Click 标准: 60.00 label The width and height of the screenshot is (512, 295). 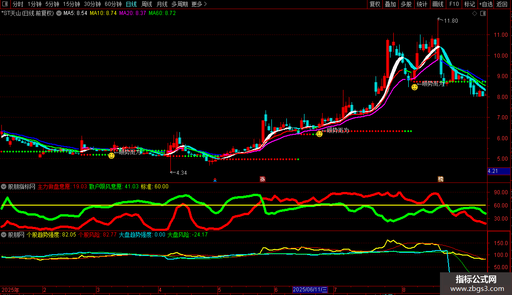(x=155, y=187)
